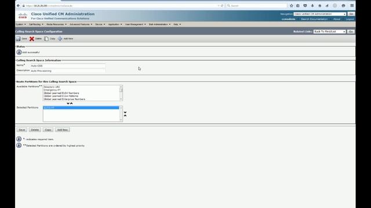Open the Navigation dropdown
The height and width of the screenshot is (208, 371).
coord(320,14)
